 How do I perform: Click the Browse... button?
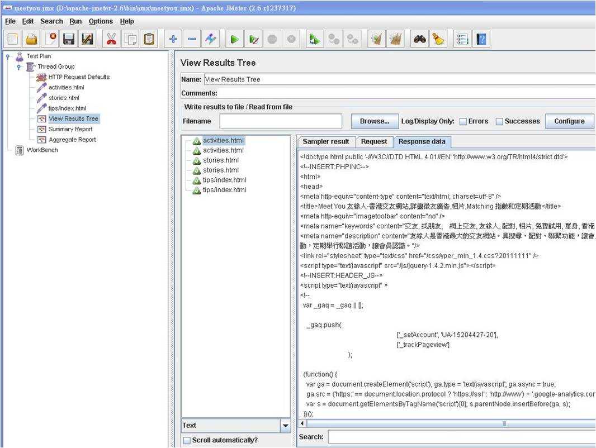pyautogui.click(x=375, y=121)
